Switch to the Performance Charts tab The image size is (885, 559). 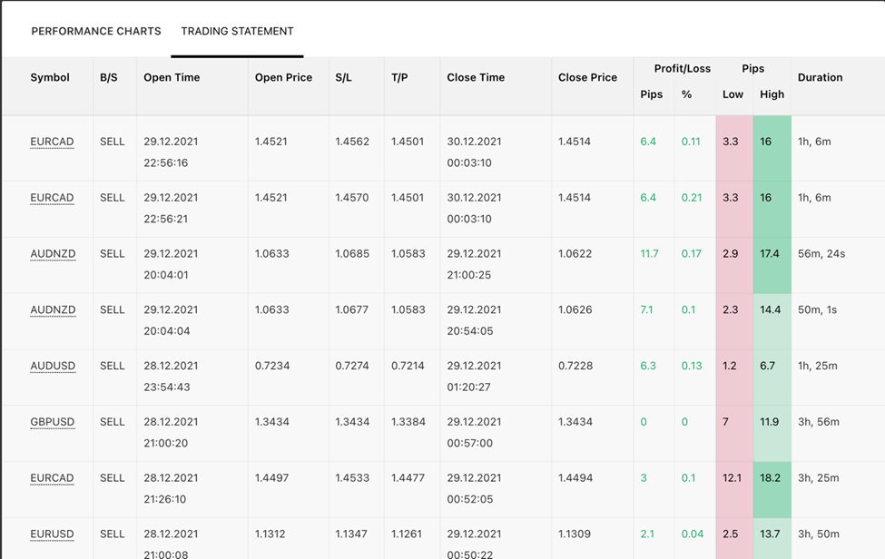[96, 31]
